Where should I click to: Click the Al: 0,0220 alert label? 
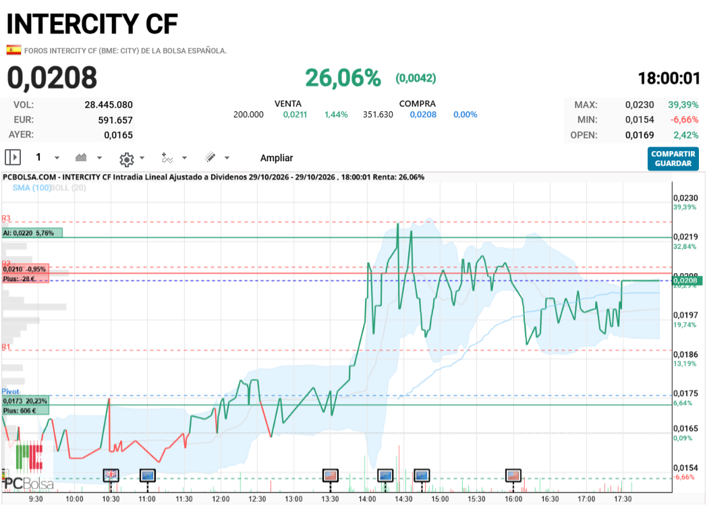32,233
